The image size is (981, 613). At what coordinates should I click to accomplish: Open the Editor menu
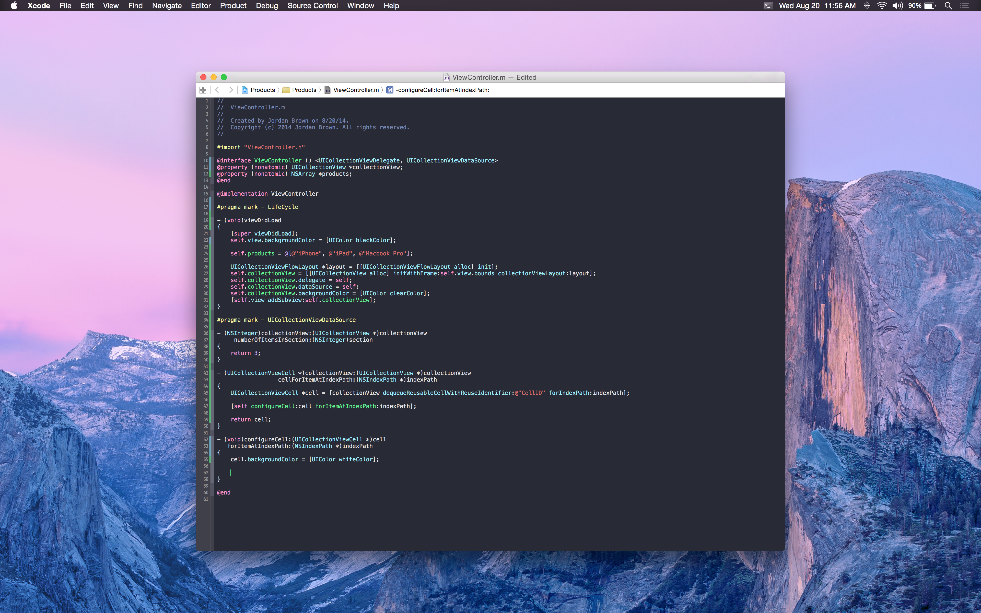pos(201,6)
